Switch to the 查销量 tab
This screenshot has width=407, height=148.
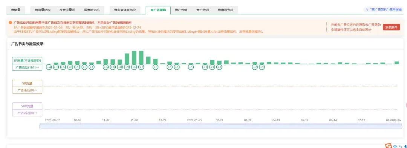coord(16,10)
